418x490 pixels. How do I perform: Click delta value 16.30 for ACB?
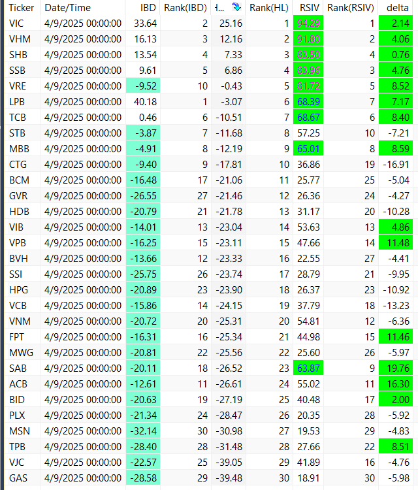(x=396, y=384)
